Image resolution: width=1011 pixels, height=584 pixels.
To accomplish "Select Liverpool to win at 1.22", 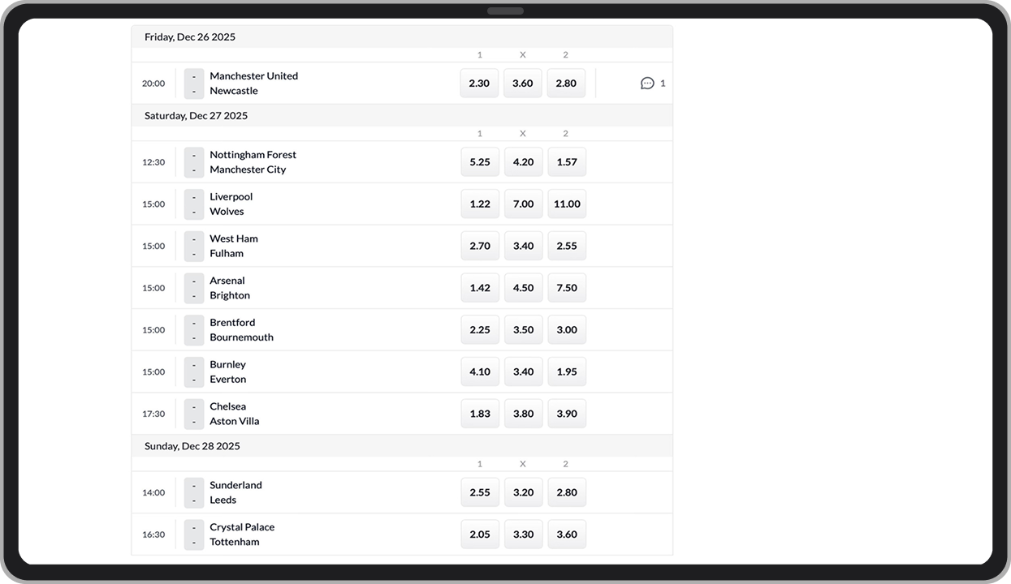I will 479,204.
